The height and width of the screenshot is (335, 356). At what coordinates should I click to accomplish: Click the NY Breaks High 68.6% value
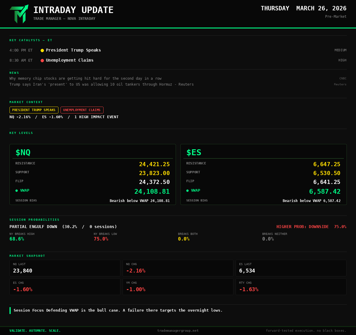coord(17,239)
